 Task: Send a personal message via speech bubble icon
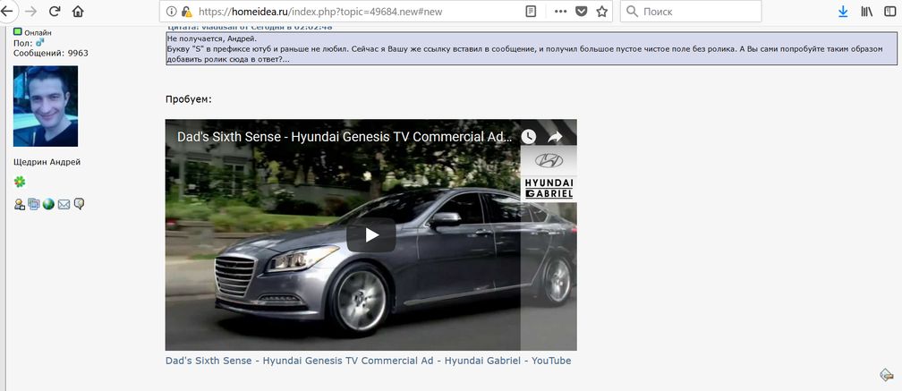tap(79, 204)
